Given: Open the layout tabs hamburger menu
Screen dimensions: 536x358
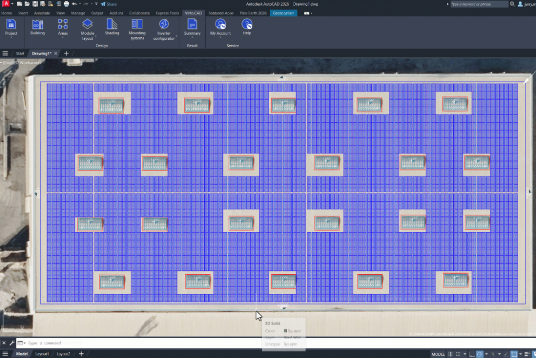Looking at the screenshot, I should pos(5,354).
